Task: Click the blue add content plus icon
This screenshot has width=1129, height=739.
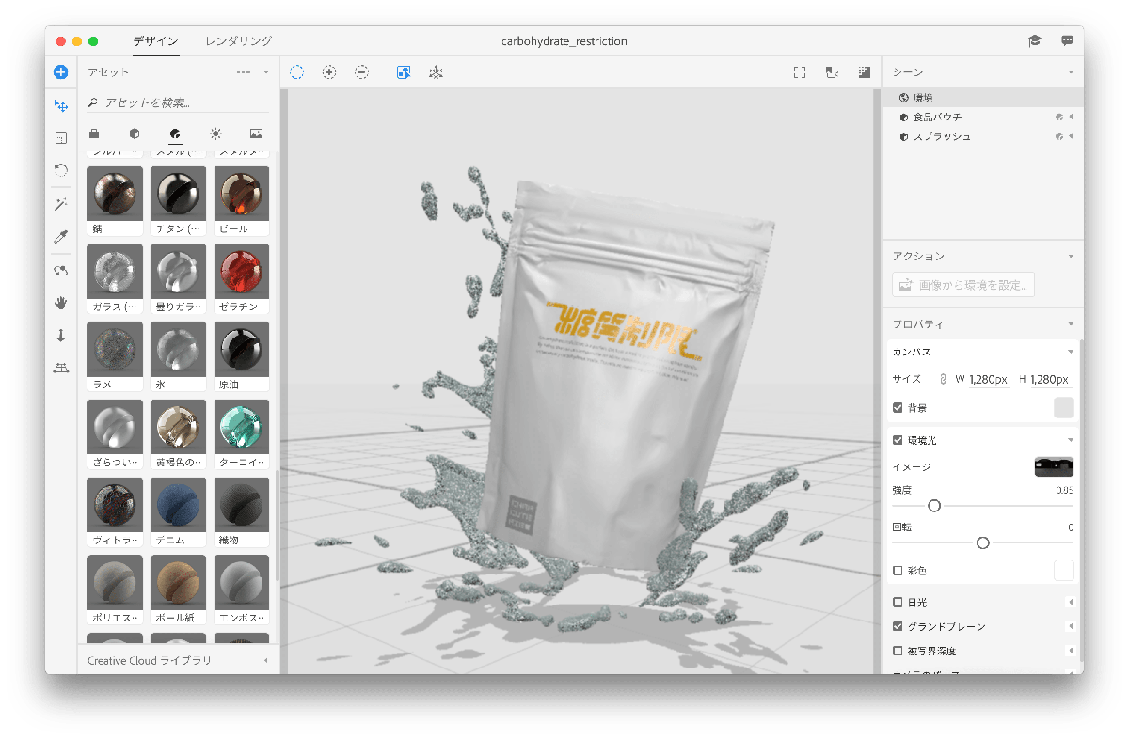Action: pos(60,71)
